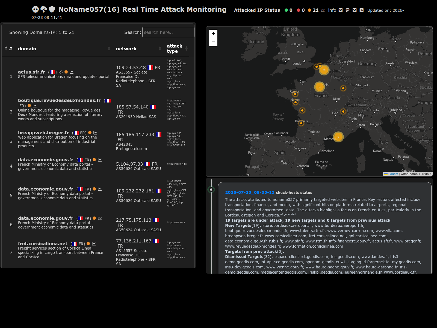The image size is (437, 328).
Task: Click the 'http2 POST 443' attack type cell
Action: pos(177,164)
